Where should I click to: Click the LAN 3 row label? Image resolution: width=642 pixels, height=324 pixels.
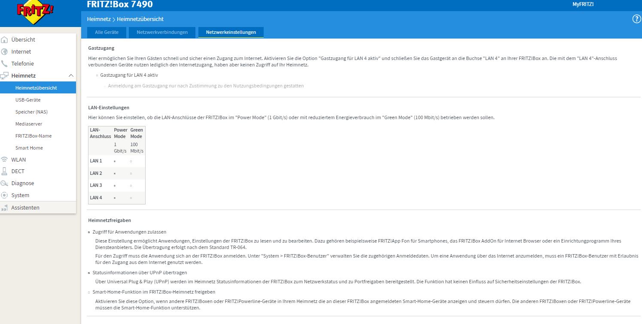[96, 186]
